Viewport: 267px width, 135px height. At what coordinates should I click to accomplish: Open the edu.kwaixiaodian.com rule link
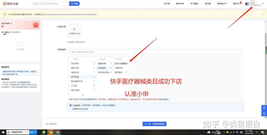tap(69, 14)
